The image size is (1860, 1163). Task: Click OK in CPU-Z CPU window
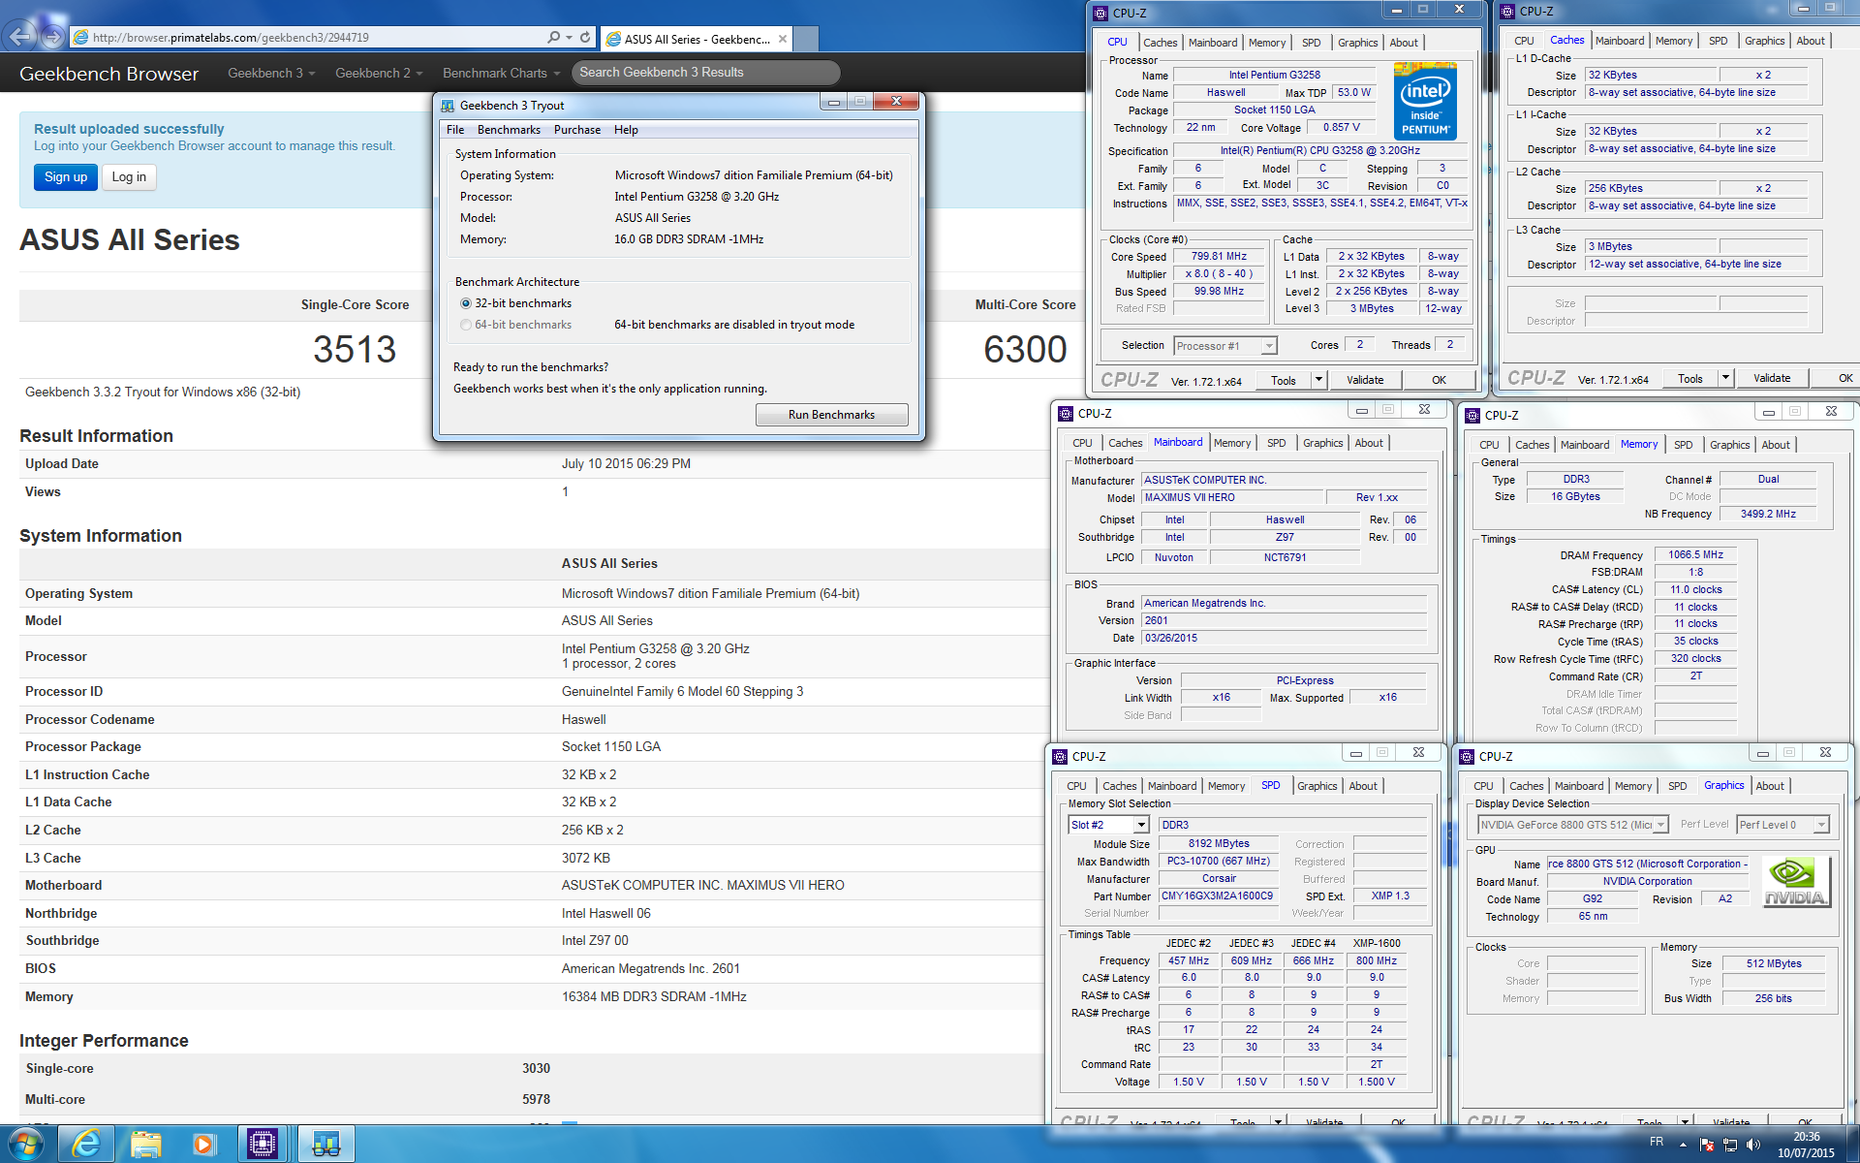coord(1439,380)
